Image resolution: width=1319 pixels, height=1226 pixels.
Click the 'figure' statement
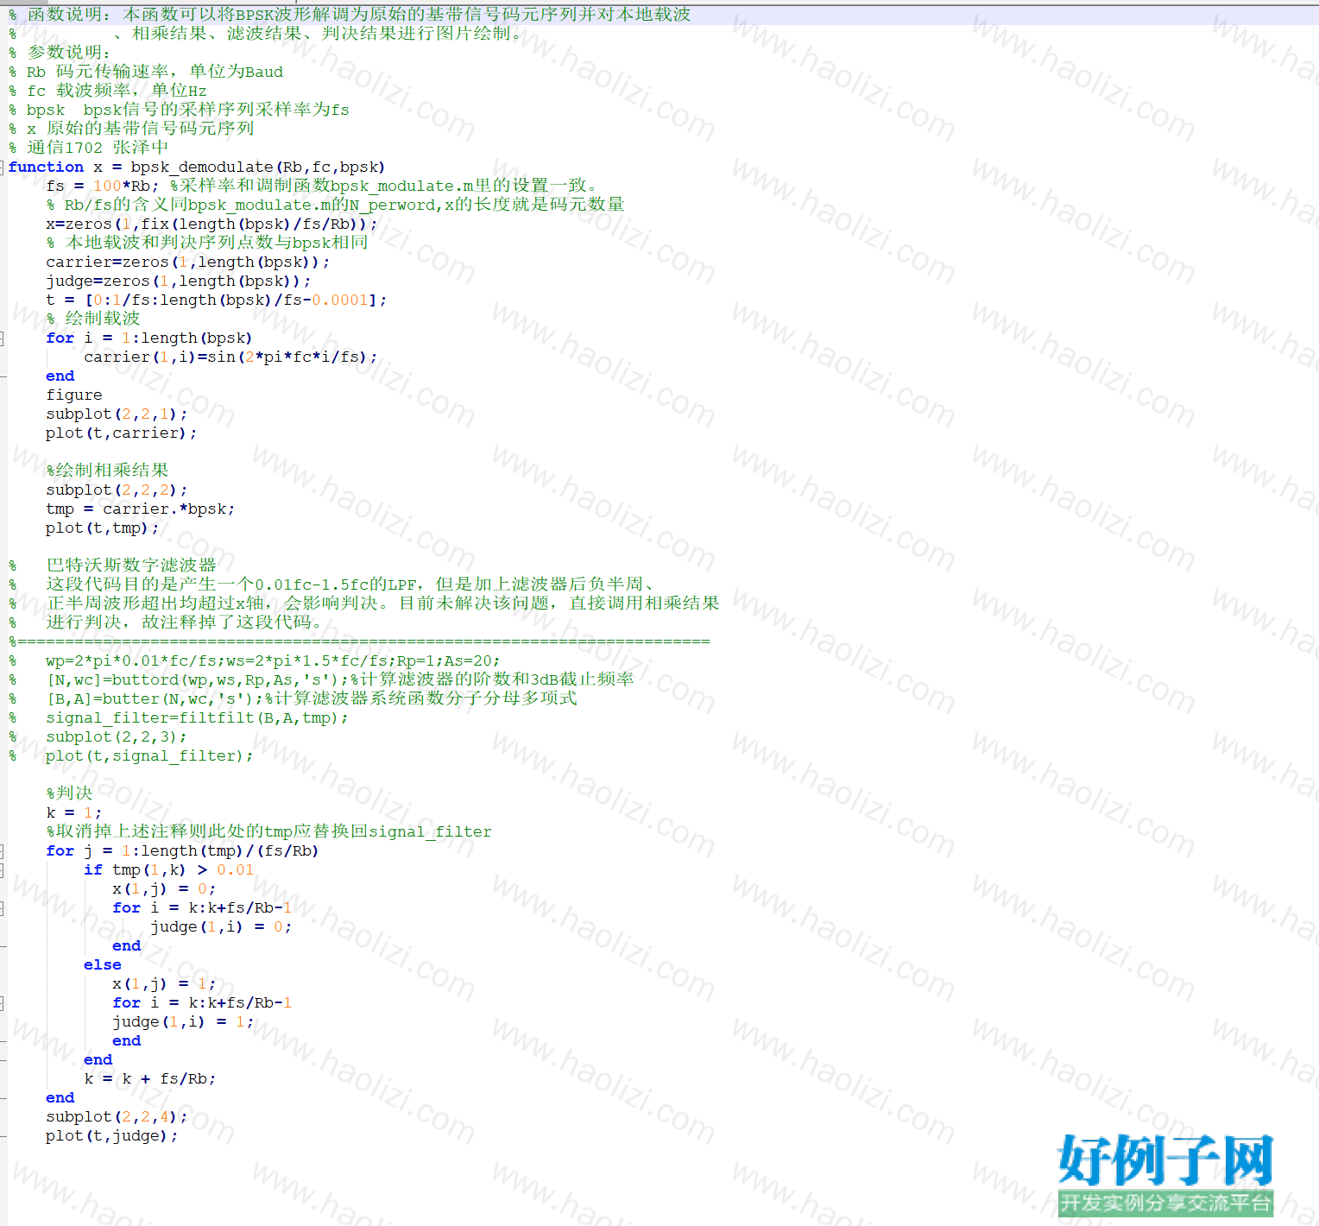(74, 395)
